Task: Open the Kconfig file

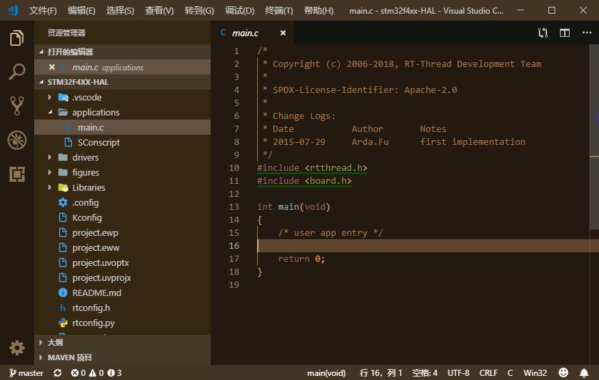Action: pyautogui.click(x=122, y=218)
